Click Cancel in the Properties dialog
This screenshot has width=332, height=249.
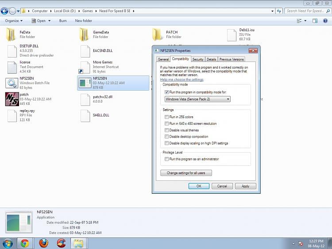click(222, 186)
